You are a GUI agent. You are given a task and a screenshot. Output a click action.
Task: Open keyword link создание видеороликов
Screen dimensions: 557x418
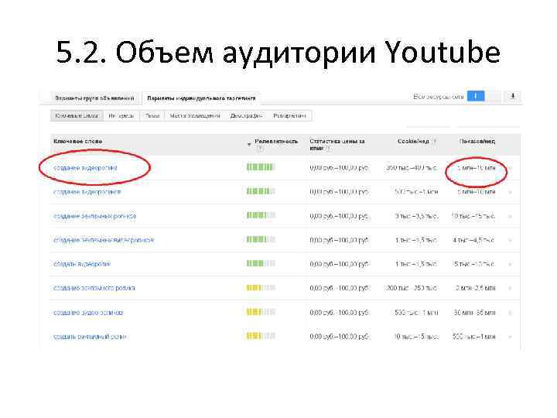pyautogui.click(x=87, y=192)
